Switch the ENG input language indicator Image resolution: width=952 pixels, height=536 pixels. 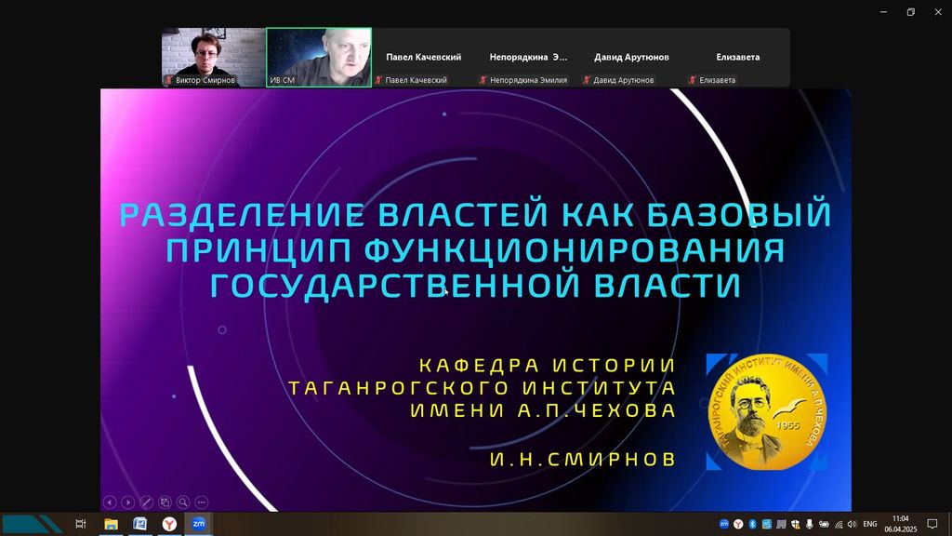(x=870, y=524)
